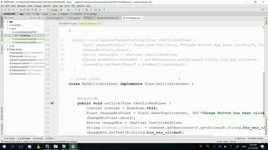Screen dimensions: 268x150
Task: Collapse the app module node
Action: click(x=5, y=22)
